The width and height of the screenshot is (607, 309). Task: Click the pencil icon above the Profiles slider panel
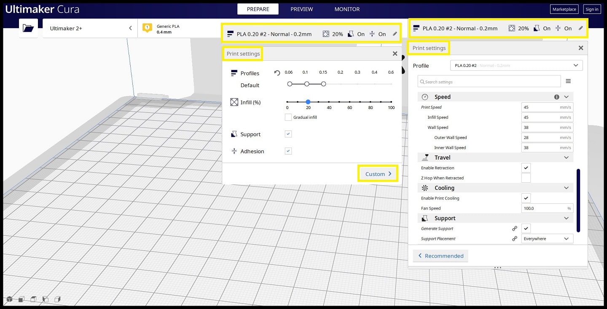click(395, 34)
